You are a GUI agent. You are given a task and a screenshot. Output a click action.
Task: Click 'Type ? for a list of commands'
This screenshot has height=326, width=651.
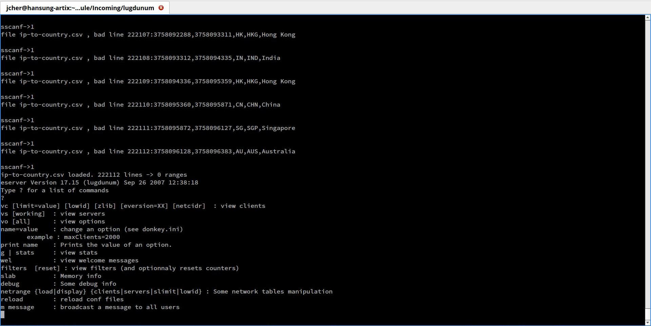(55, 190)
